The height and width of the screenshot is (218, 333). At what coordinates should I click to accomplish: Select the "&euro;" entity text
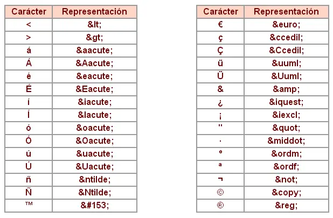(x=286, y=25)
